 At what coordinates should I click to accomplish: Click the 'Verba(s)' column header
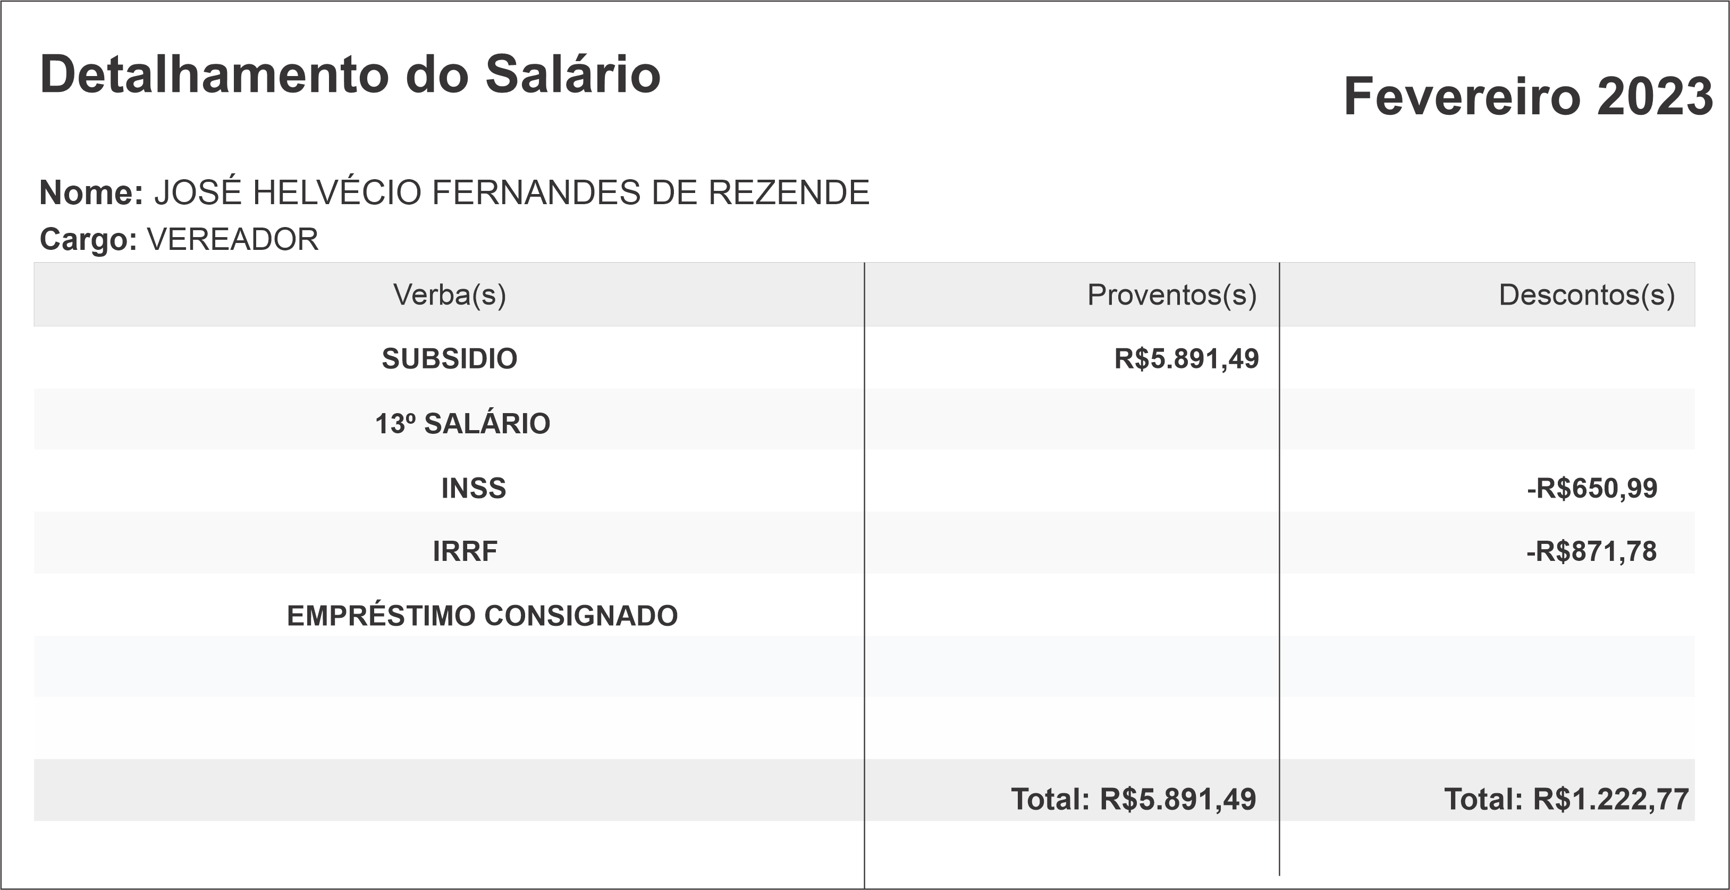449,295
